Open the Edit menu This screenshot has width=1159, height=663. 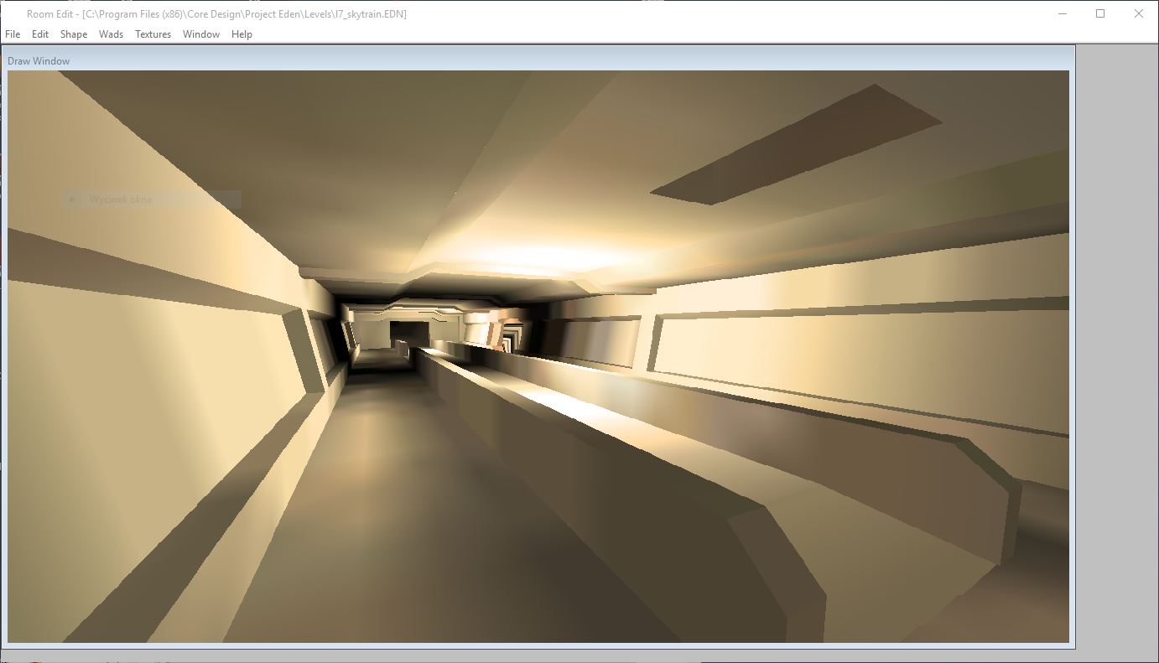(x=40, y=34)
